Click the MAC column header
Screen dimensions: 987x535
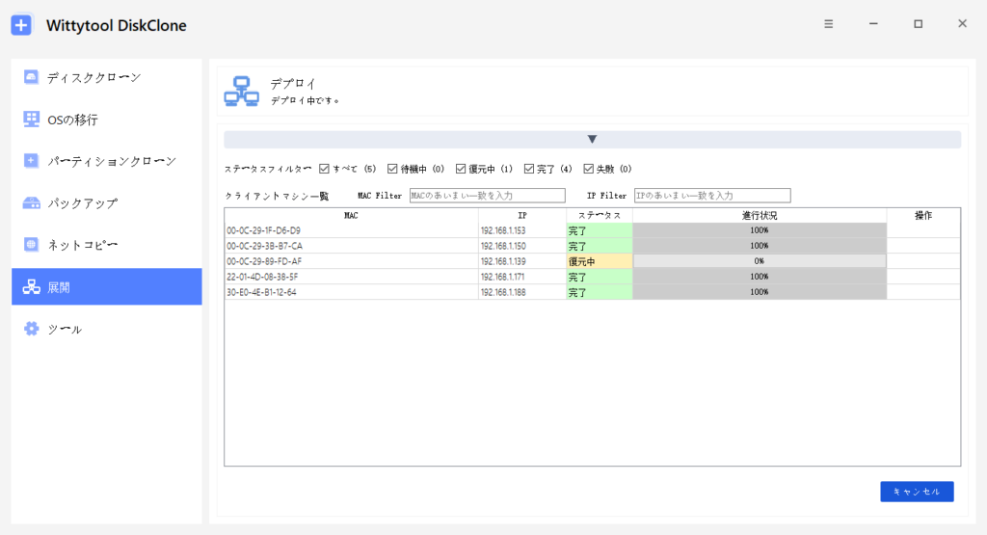click(351, 215)
